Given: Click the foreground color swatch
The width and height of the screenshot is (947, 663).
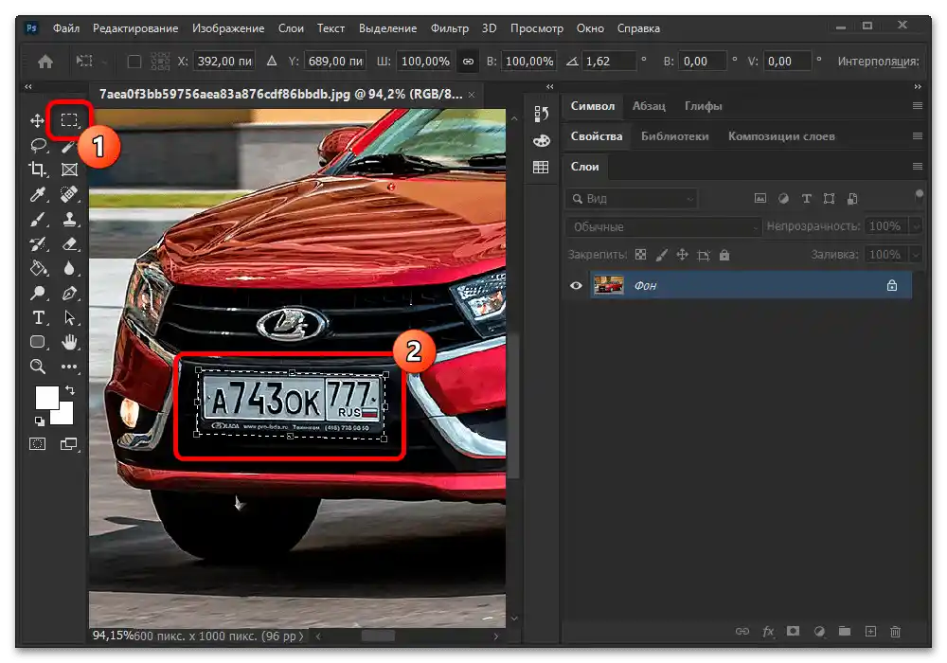Looking at the screenshot, I should 45,396.
